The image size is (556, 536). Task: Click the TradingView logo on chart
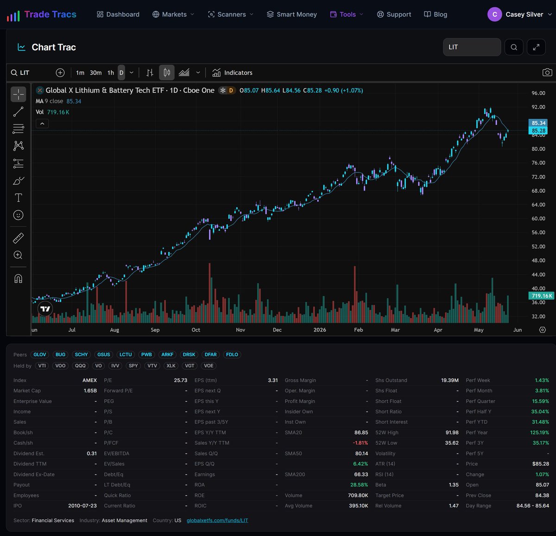45,309
